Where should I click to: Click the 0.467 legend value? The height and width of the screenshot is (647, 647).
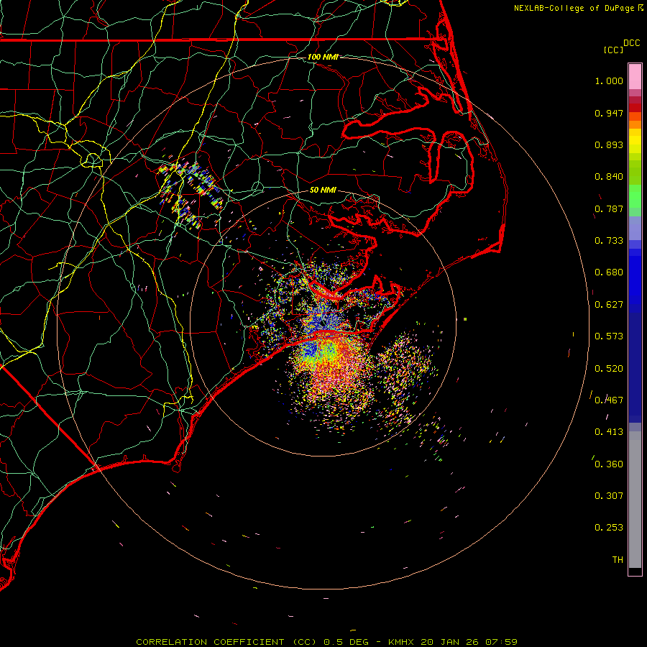(x=609, y=400)
